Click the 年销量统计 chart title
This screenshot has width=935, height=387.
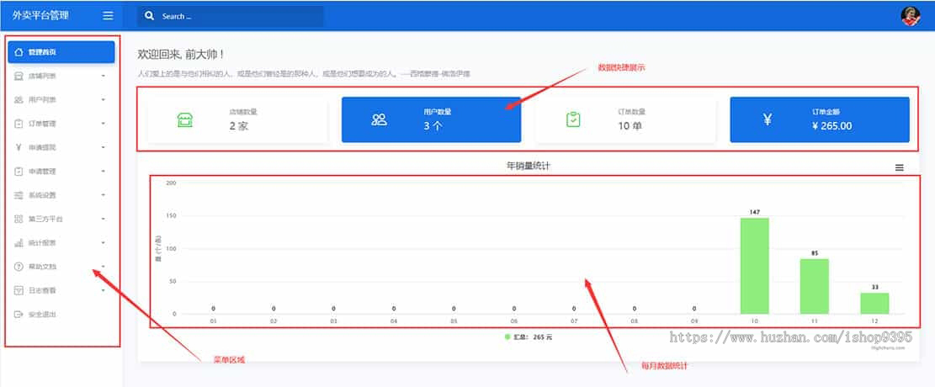pyautogui.click(x=529, y=166)
